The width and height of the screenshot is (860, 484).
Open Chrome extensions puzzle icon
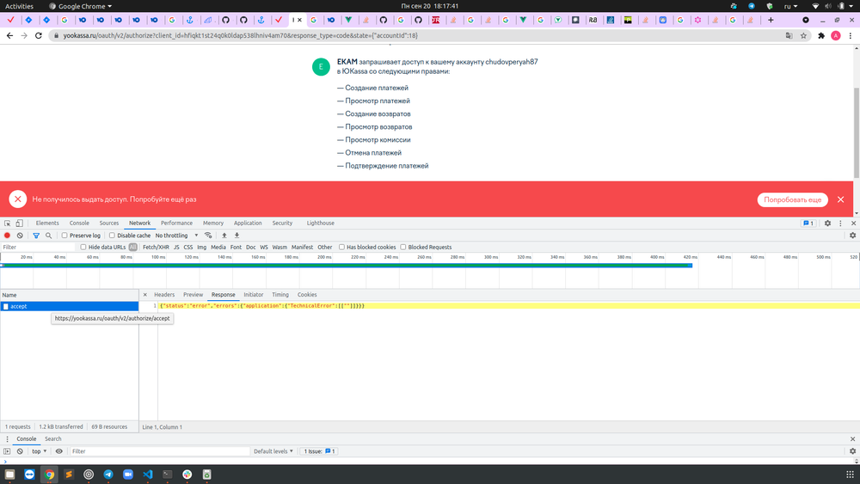coord(821,35)
